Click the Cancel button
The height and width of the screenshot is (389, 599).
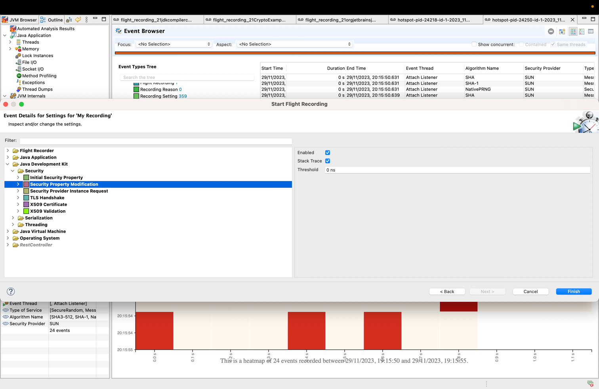(530, 291)
